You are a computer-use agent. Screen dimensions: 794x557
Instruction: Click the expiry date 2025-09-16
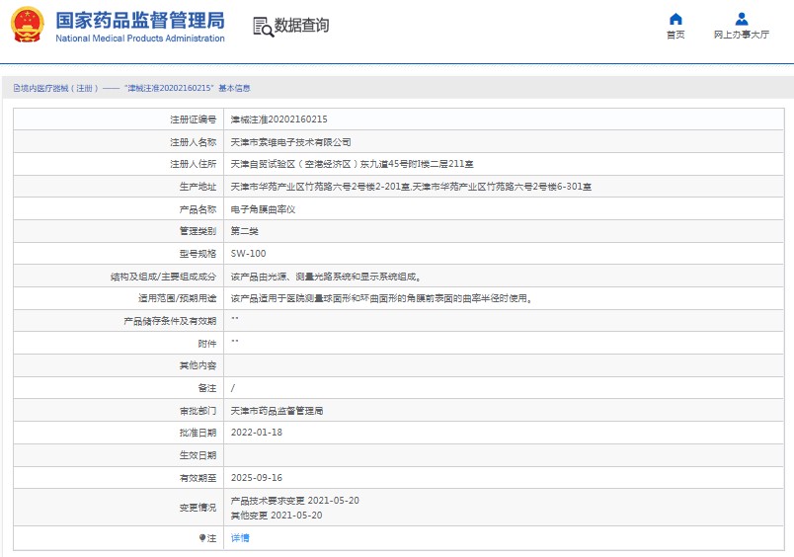256,478
